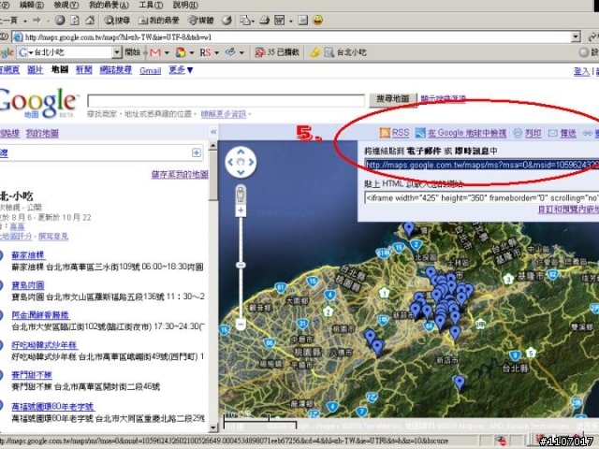Open the 編輯(E) menu
This screenshot has height=449, width=599.
point(32,5)
